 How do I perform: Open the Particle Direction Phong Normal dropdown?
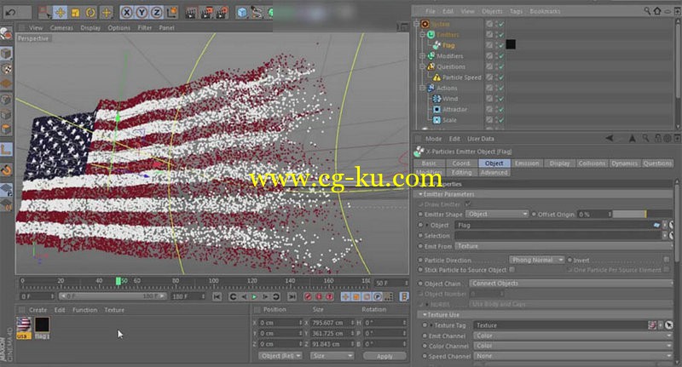coord(537,260)
